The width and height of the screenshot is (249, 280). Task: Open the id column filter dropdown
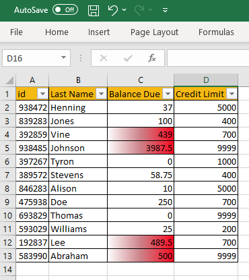[42, 94]
